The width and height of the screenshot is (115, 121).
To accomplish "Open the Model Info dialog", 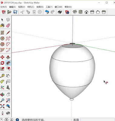I will (x=67, y=12).
